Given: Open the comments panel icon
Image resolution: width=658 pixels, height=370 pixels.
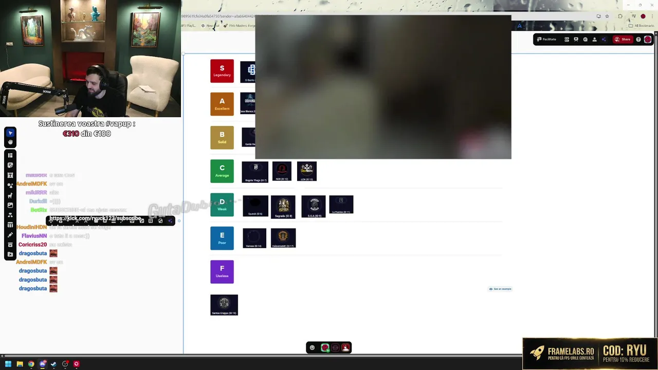Looking at the screenshot, I should (x=585, y=39).
